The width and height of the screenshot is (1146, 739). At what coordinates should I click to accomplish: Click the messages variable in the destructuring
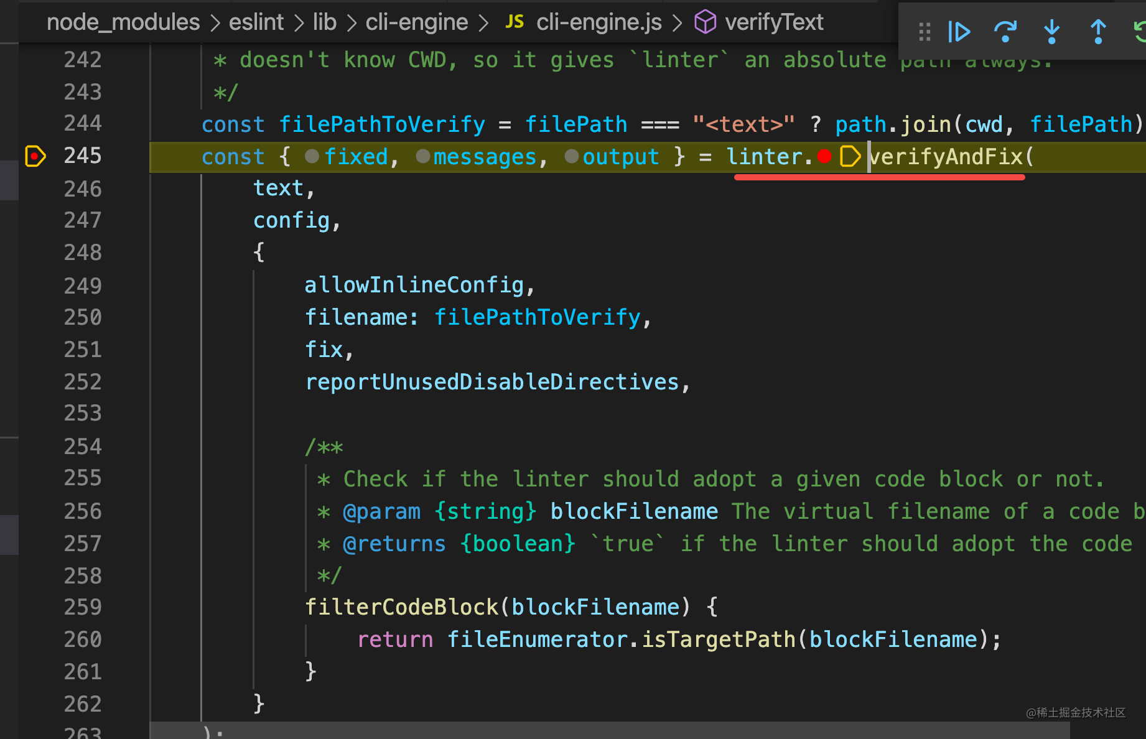pos(485,157)
